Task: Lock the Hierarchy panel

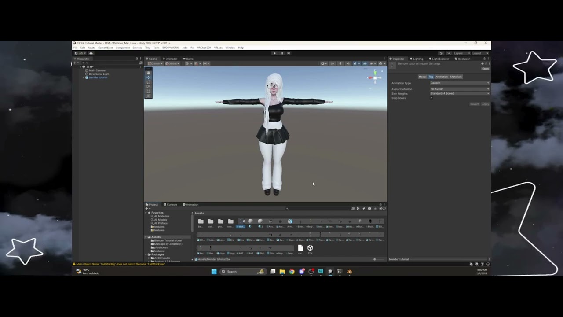Action: pos(137,59)
